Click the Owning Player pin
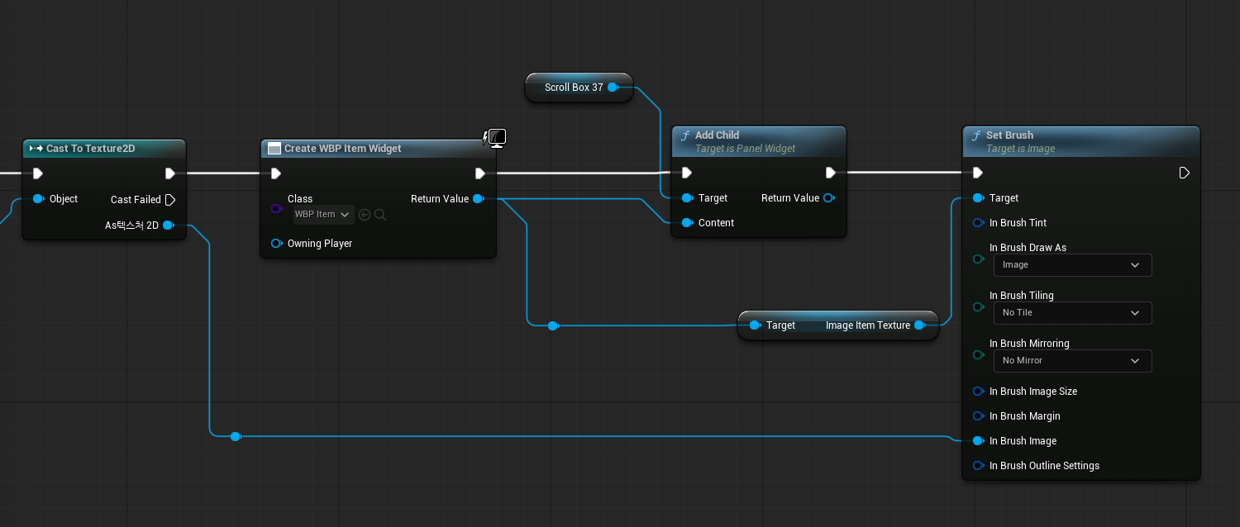Image resolution: width=1240 pixels, height=527 pixels. pos(277,244)
